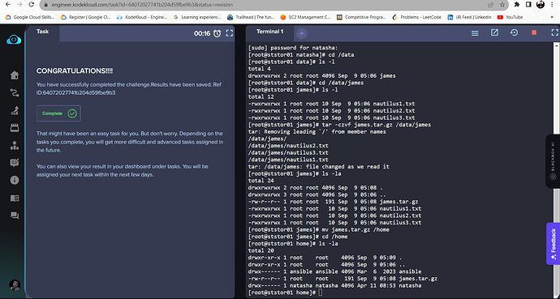
Task: Open the growth chart sidebar icon
Action: pos(15,111)
